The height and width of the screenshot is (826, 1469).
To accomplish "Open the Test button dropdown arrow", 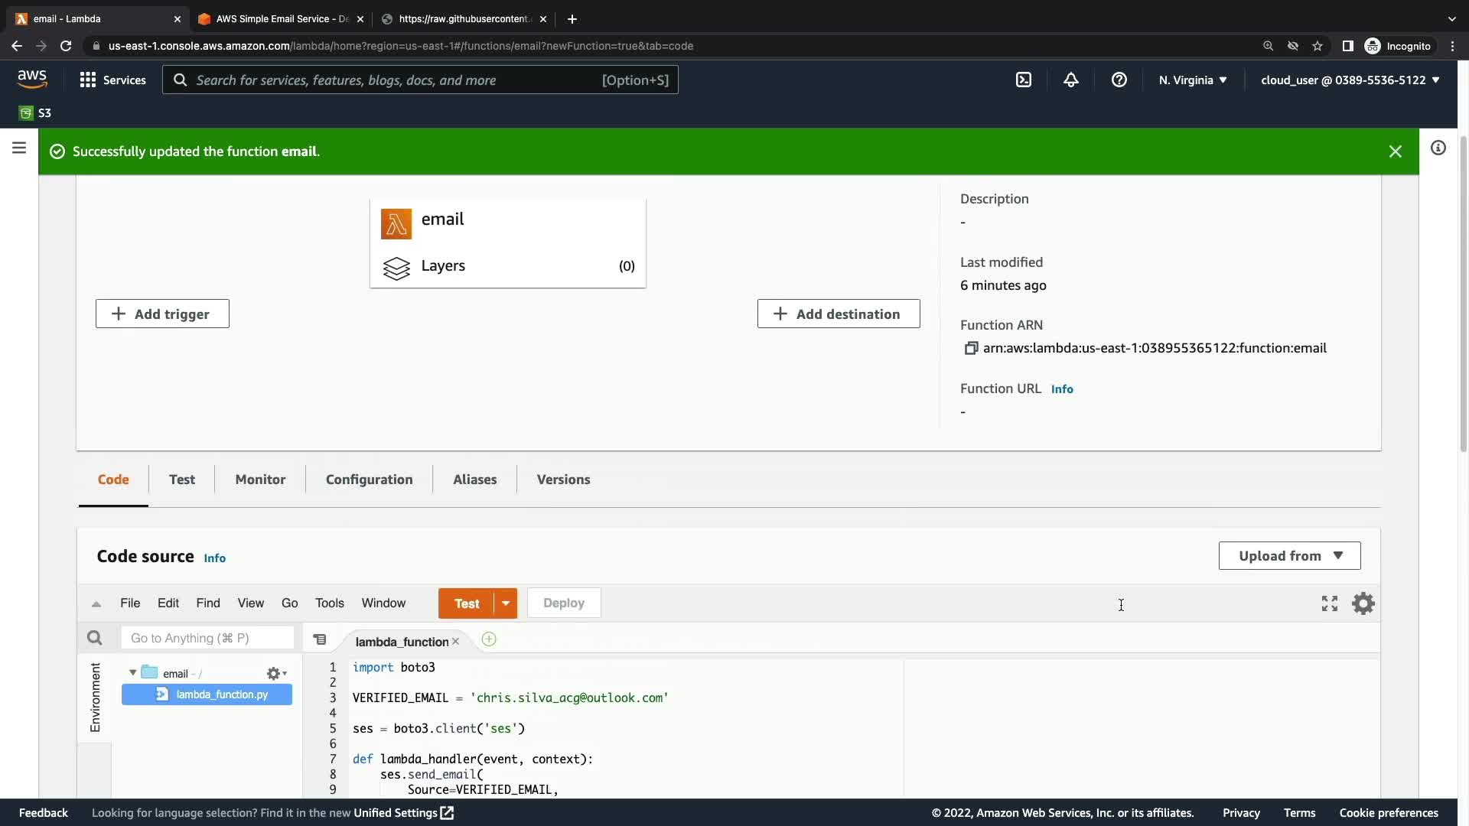I will tap(506, 603).
